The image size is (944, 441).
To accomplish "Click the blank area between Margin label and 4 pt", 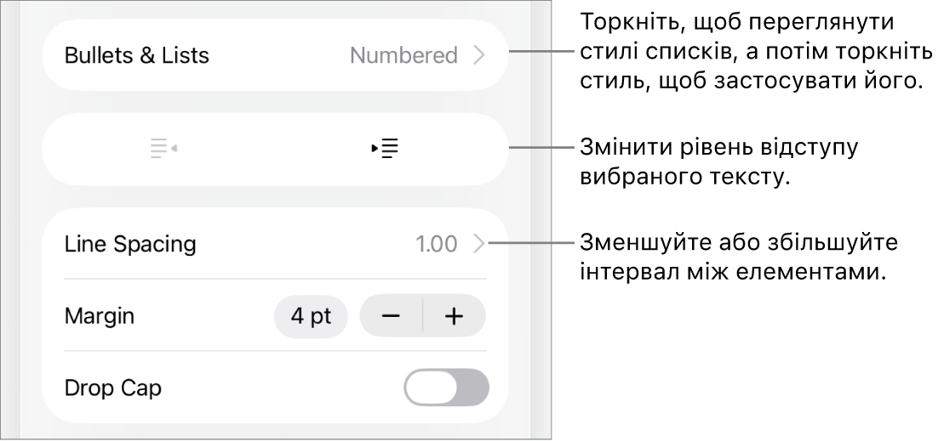I will (204, 317).
